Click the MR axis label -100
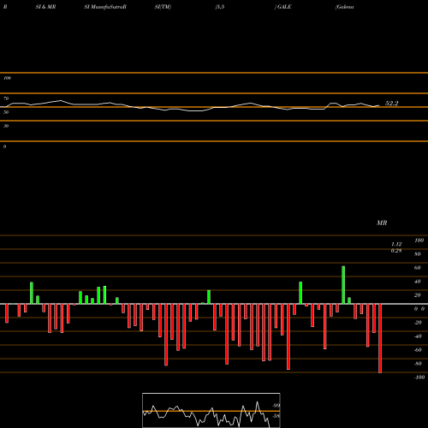428x428 pixels. [x=419, y=377]
